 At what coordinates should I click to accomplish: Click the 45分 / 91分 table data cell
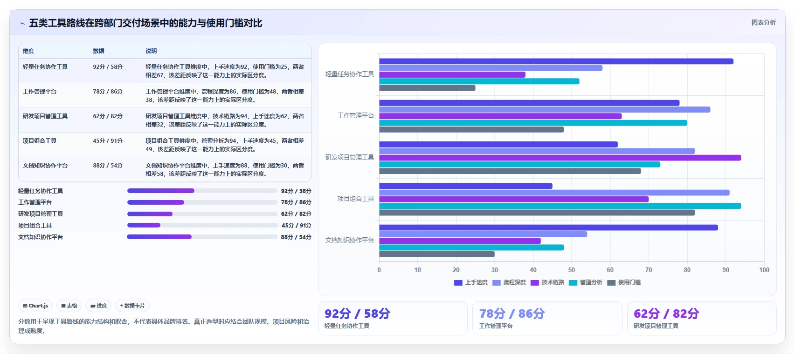coord(108,141)
